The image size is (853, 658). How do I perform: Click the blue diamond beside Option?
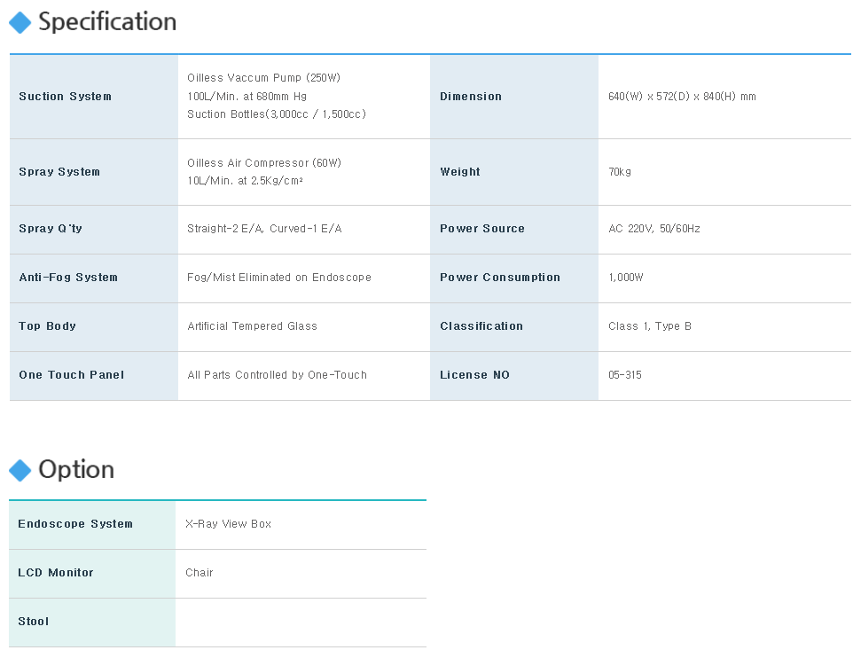(x=20, y=470)
